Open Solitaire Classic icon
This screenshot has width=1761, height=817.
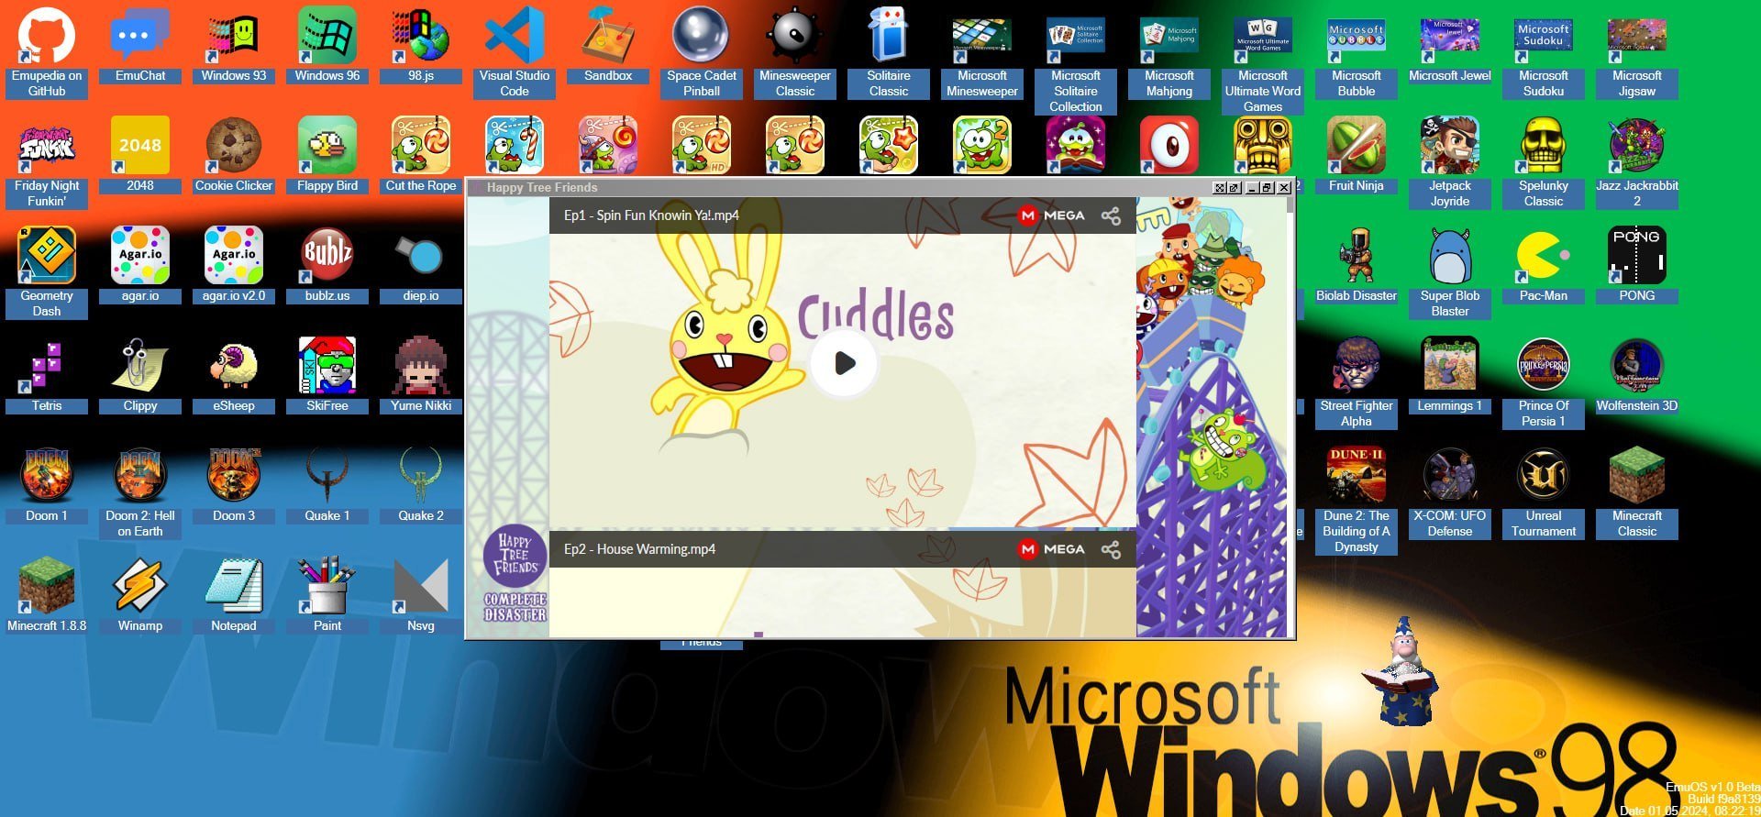[x=889, y=51]
